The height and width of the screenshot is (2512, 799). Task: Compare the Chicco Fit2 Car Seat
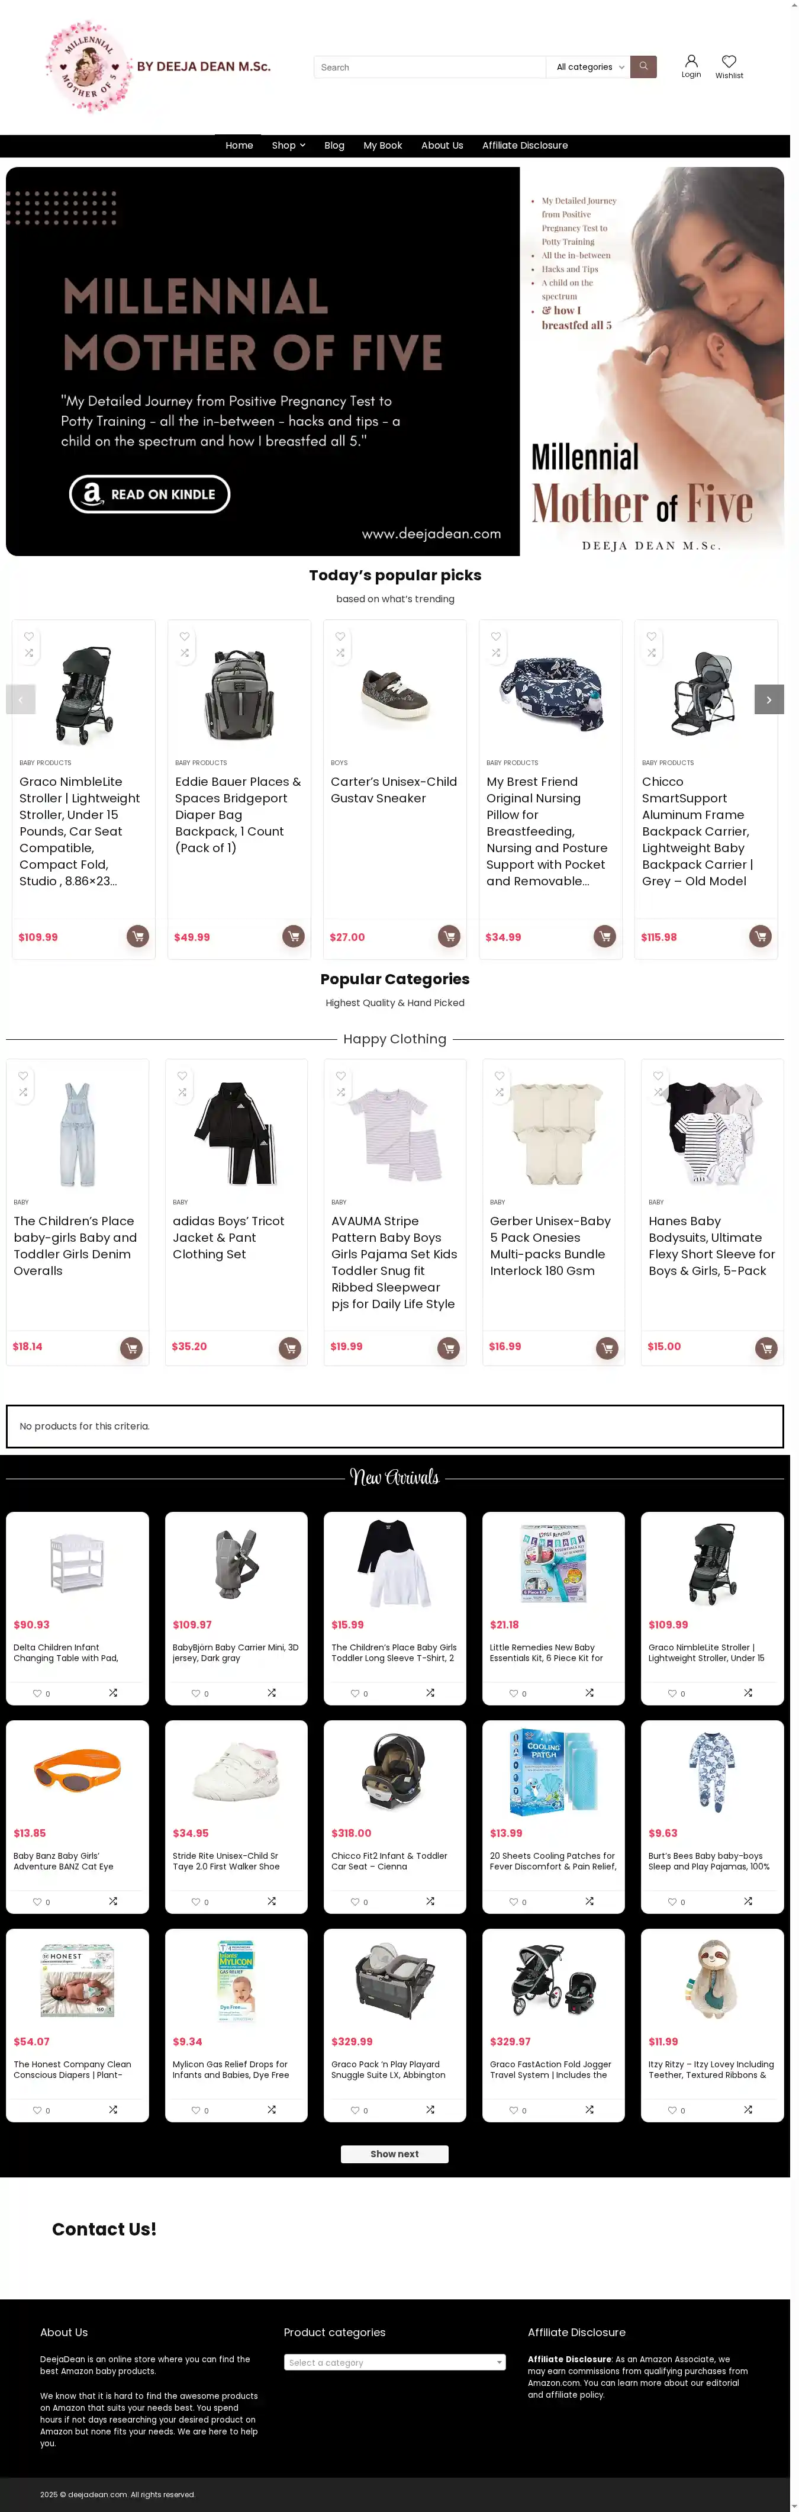pos(430,1900)
